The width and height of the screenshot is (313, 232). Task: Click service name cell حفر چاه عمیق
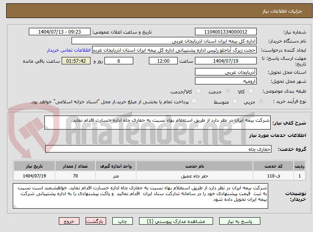[x=195, y=176]
